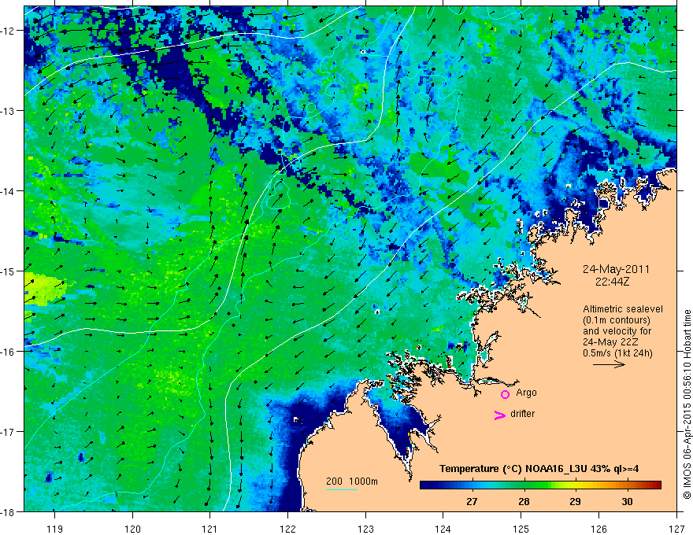Click longitude axis label '126'
The height and width of the screenshot is (535, 693).
pyautogui.click(x=598, y=529)
